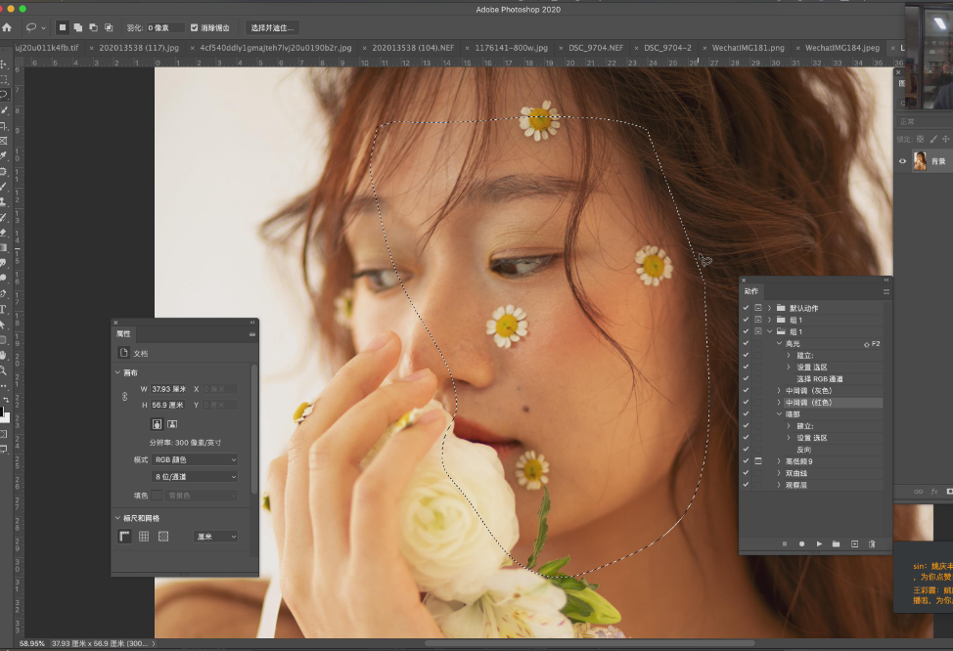The height and width of the screenshot is (651, 953).
Task: Toggle the 消除锯齿 anti-alias checkbox
Action: (x=195, y=27)
